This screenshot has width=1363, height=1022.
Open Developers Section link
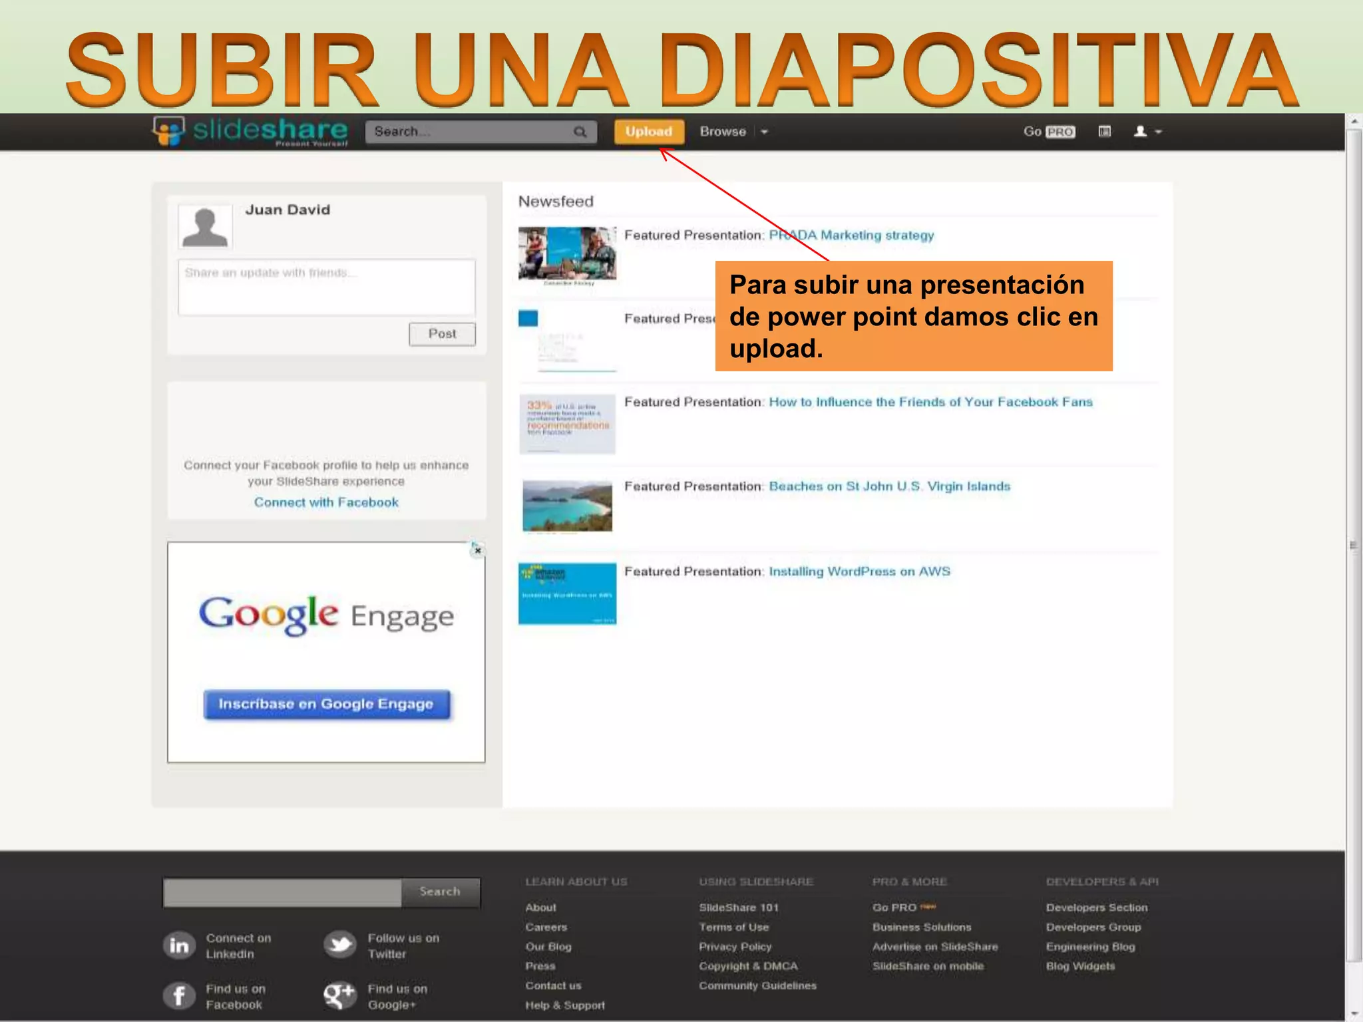pyautogui.click(x=1097, y=908)
